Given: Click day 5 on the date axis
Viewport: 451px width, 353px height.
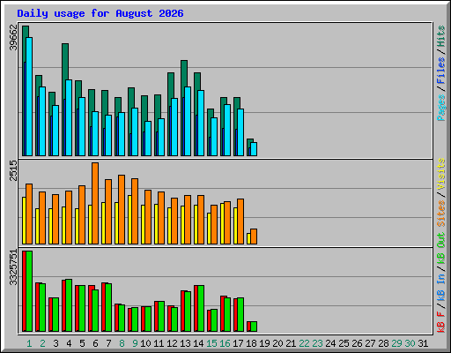Looking at the screenshot, I should click(82, 343).
